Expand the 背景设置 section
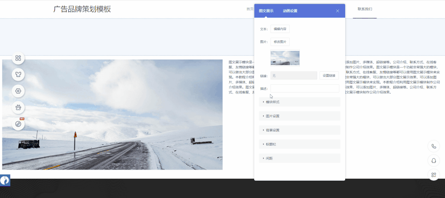The height and width of the screenshot is (198, 445). click(x=299, y=130)
